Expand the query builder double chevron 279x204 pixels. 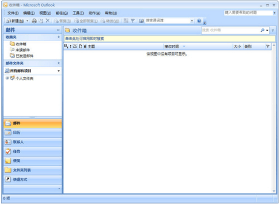point(273,30)
